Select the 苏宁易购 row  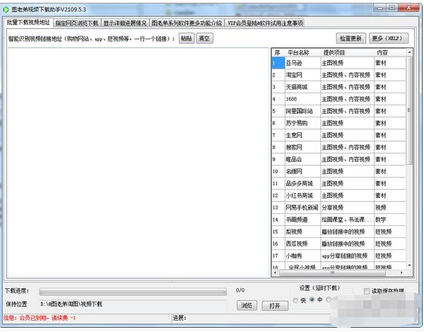pos(338,124)
